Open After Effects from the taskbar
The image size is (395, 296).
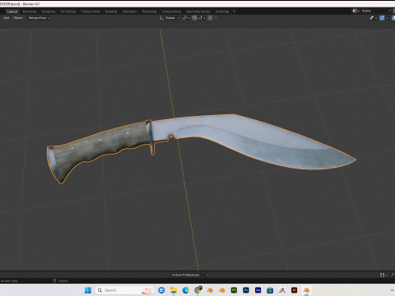[x=258, y=290]
